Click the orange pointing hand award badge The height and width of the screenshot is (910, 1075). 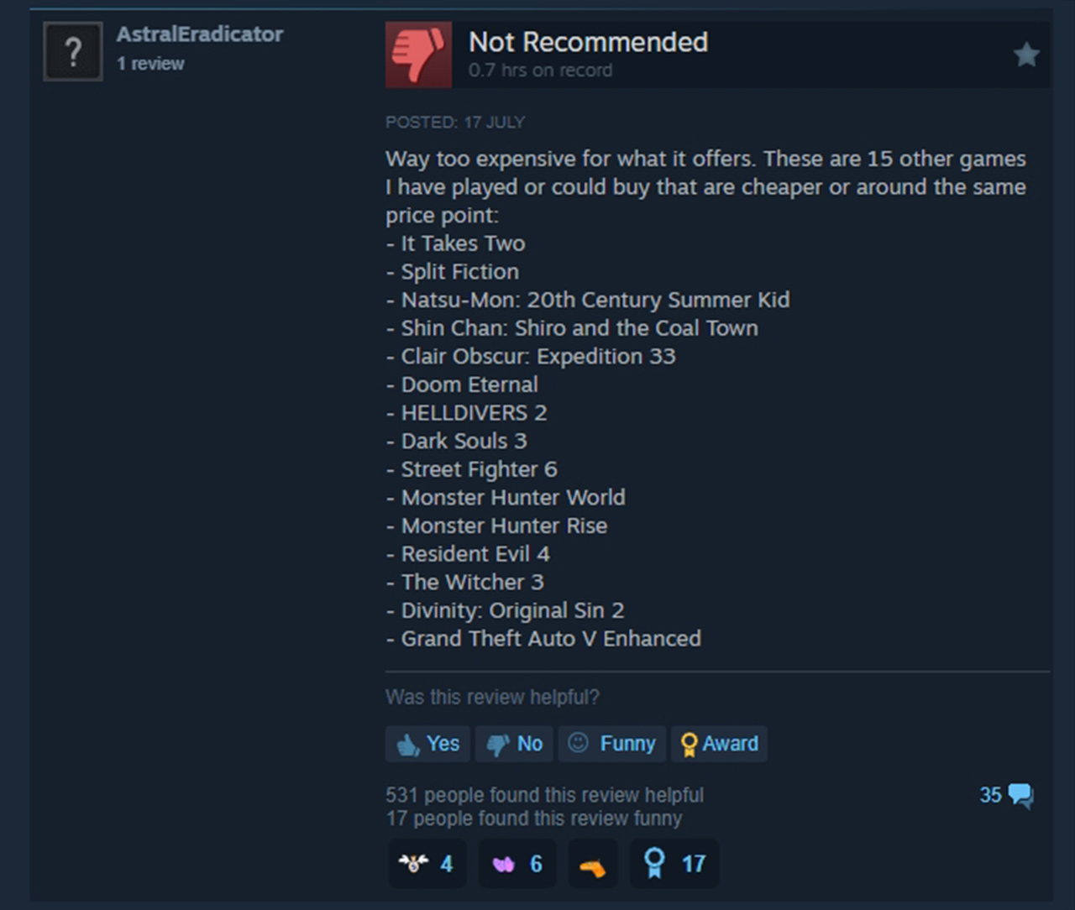click(593, 863)
